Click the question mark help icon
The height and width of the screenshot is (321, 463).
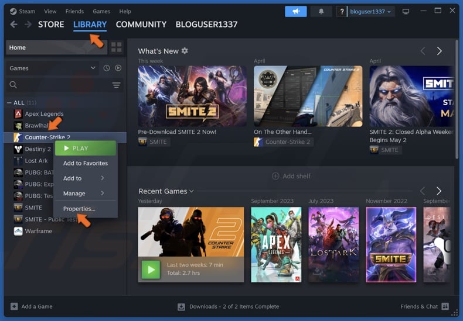pyautogui.click(x=342, y=12)
